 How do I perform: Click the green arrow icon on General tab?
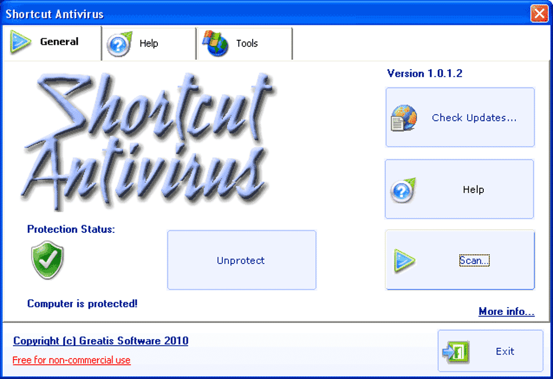[x=20, y=41]
